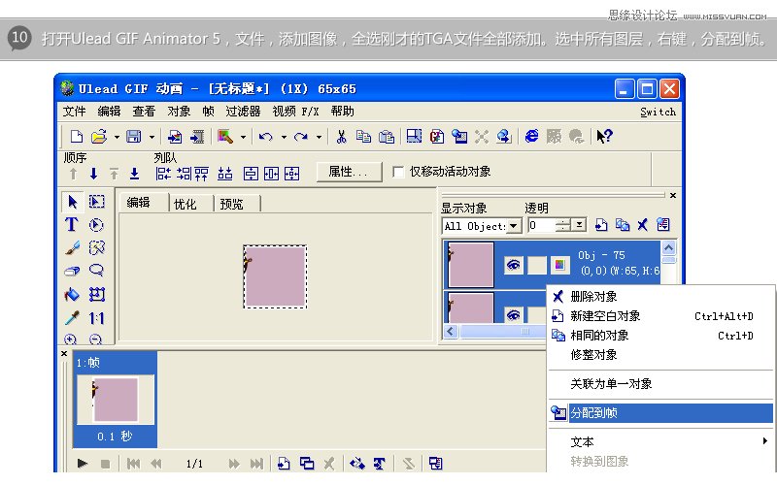This screenshot has height=485, width=777.
Task: Open the 过滤器 menu
Action: click(x=242, y=112)
